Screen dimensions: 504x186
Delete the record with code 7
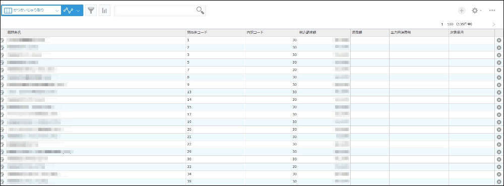[499, 70]
